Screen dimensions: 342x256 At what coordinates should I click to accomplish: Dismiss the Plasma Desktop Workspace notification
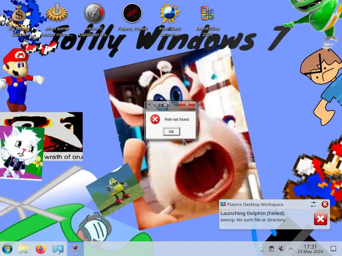pos(325,204)
